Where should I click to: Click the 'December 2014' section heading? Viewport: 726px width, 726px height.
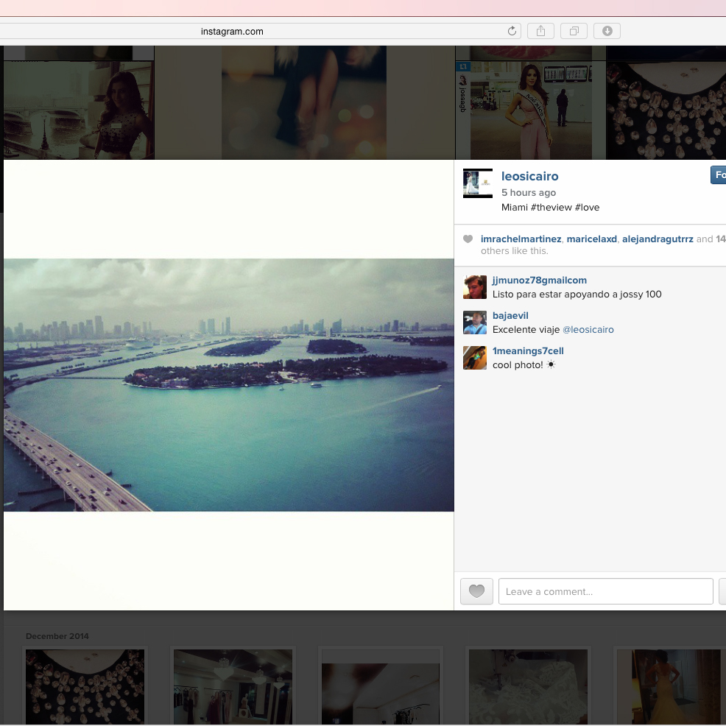pyautogui.click(x=57, y=636)
